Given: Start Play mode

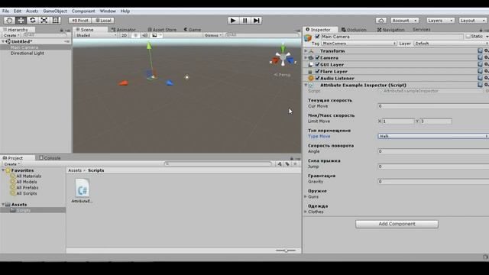Looking at the screenshot, I should (x=232, y=21).
